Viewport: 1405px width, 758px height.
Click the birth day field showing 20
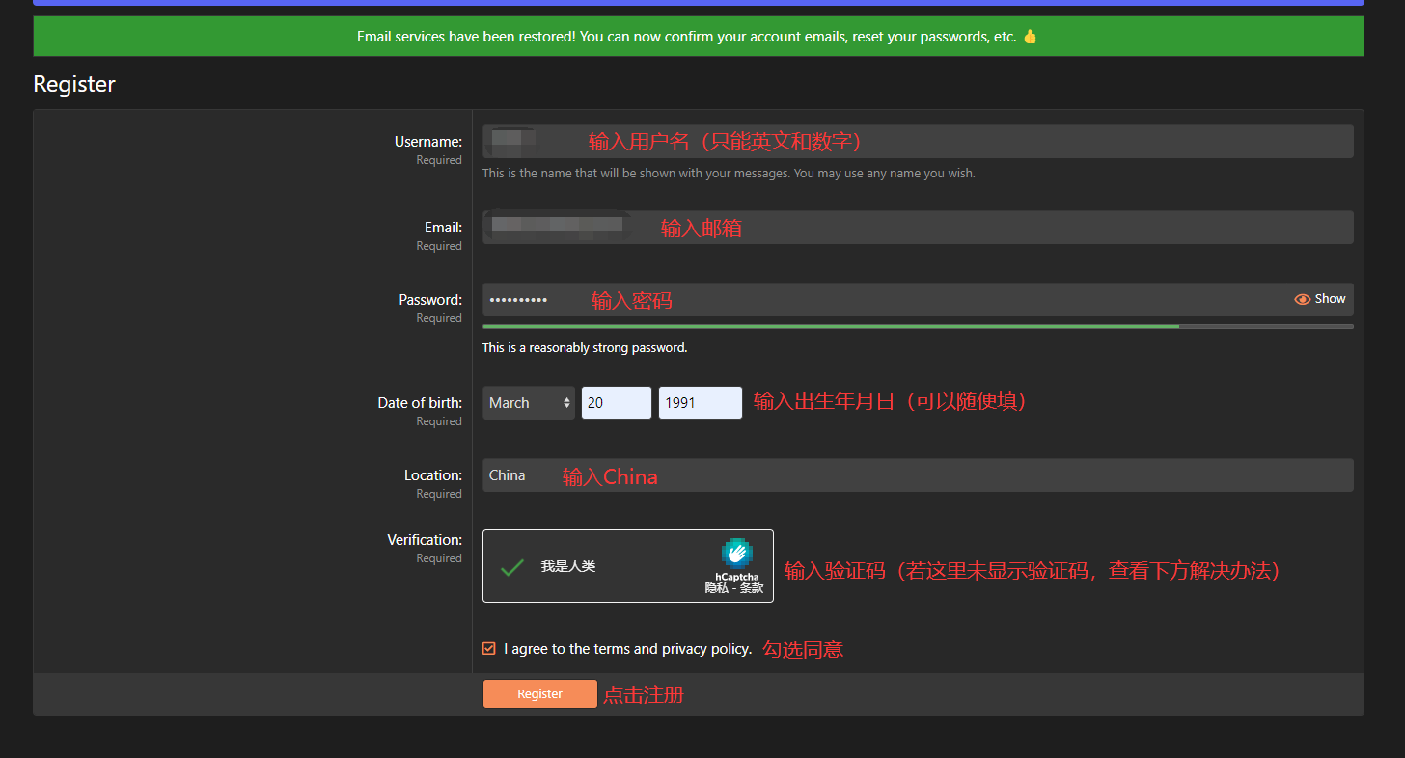point(617,403)
